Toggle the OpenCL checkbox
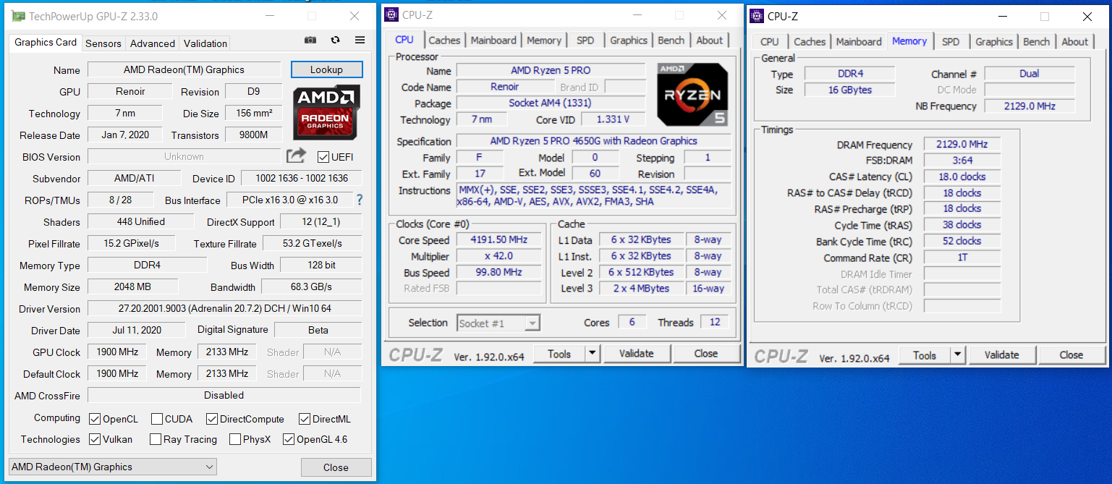The image size is (1112, 484). 95,419
